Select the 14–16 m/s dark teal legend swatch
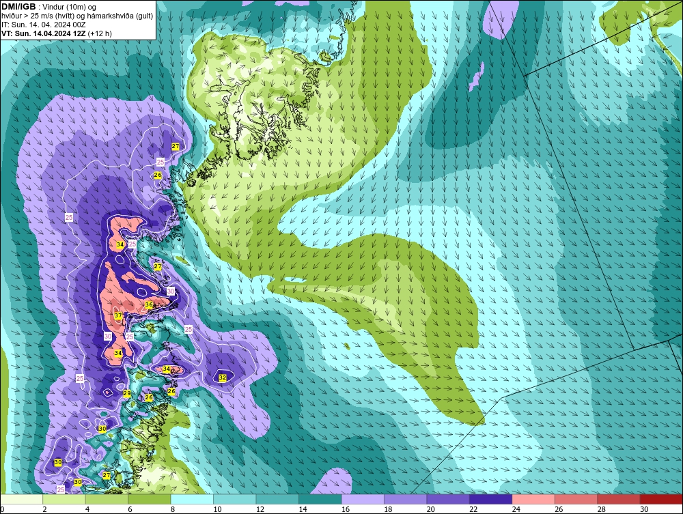 click(320, 499)
